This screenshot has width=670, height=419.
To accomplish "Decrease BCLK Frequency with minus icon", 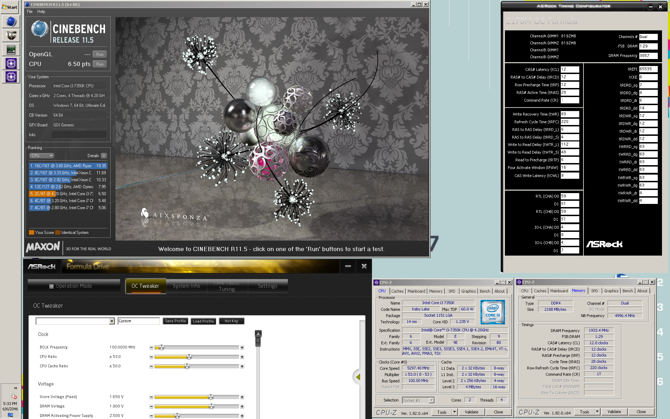I will click(151, 347).
